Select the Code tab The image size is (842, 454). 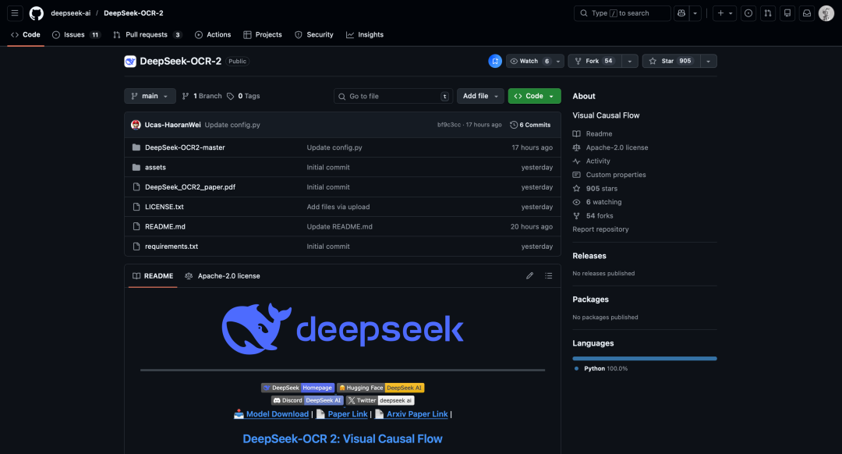click(x=26, y=34)
